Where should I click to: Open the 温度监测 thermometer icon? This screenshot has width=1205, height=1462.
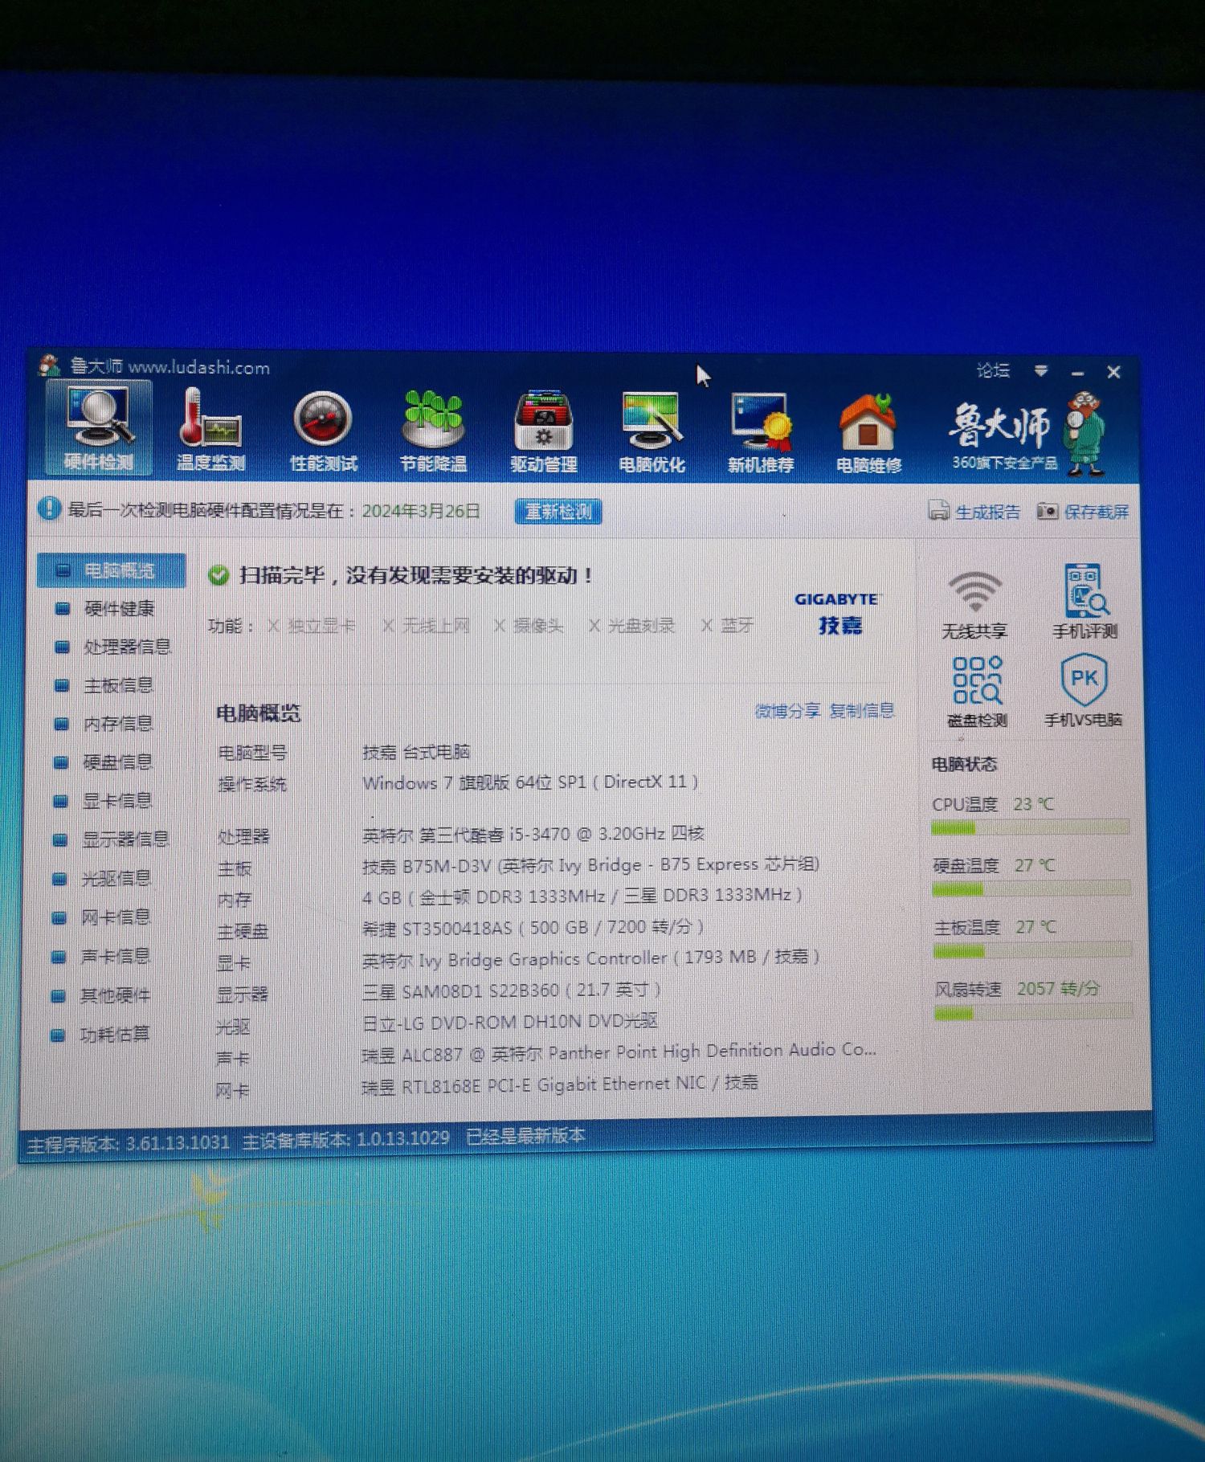click(x=210, y=430)
